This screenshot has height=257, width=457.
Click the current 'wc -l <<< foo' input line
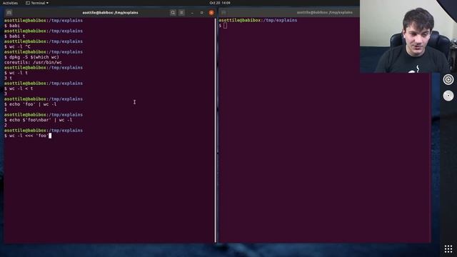pos(28,136)
